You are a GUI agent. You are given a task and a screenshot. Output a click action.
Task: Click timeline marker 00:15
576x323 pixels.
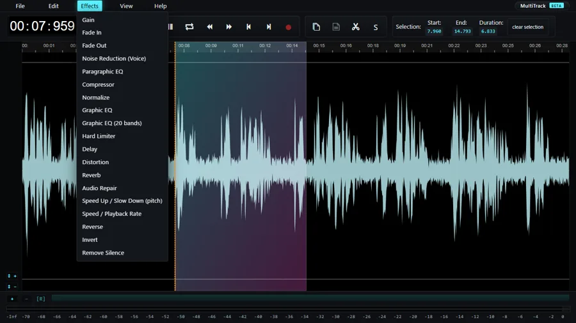(x=319, y=45)
